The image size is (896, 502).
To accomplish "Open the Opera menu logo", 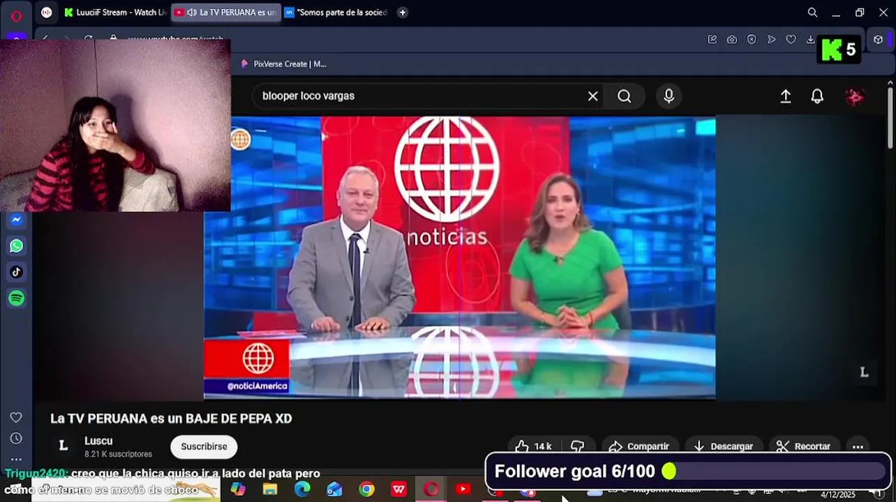I will pos(16,14).
